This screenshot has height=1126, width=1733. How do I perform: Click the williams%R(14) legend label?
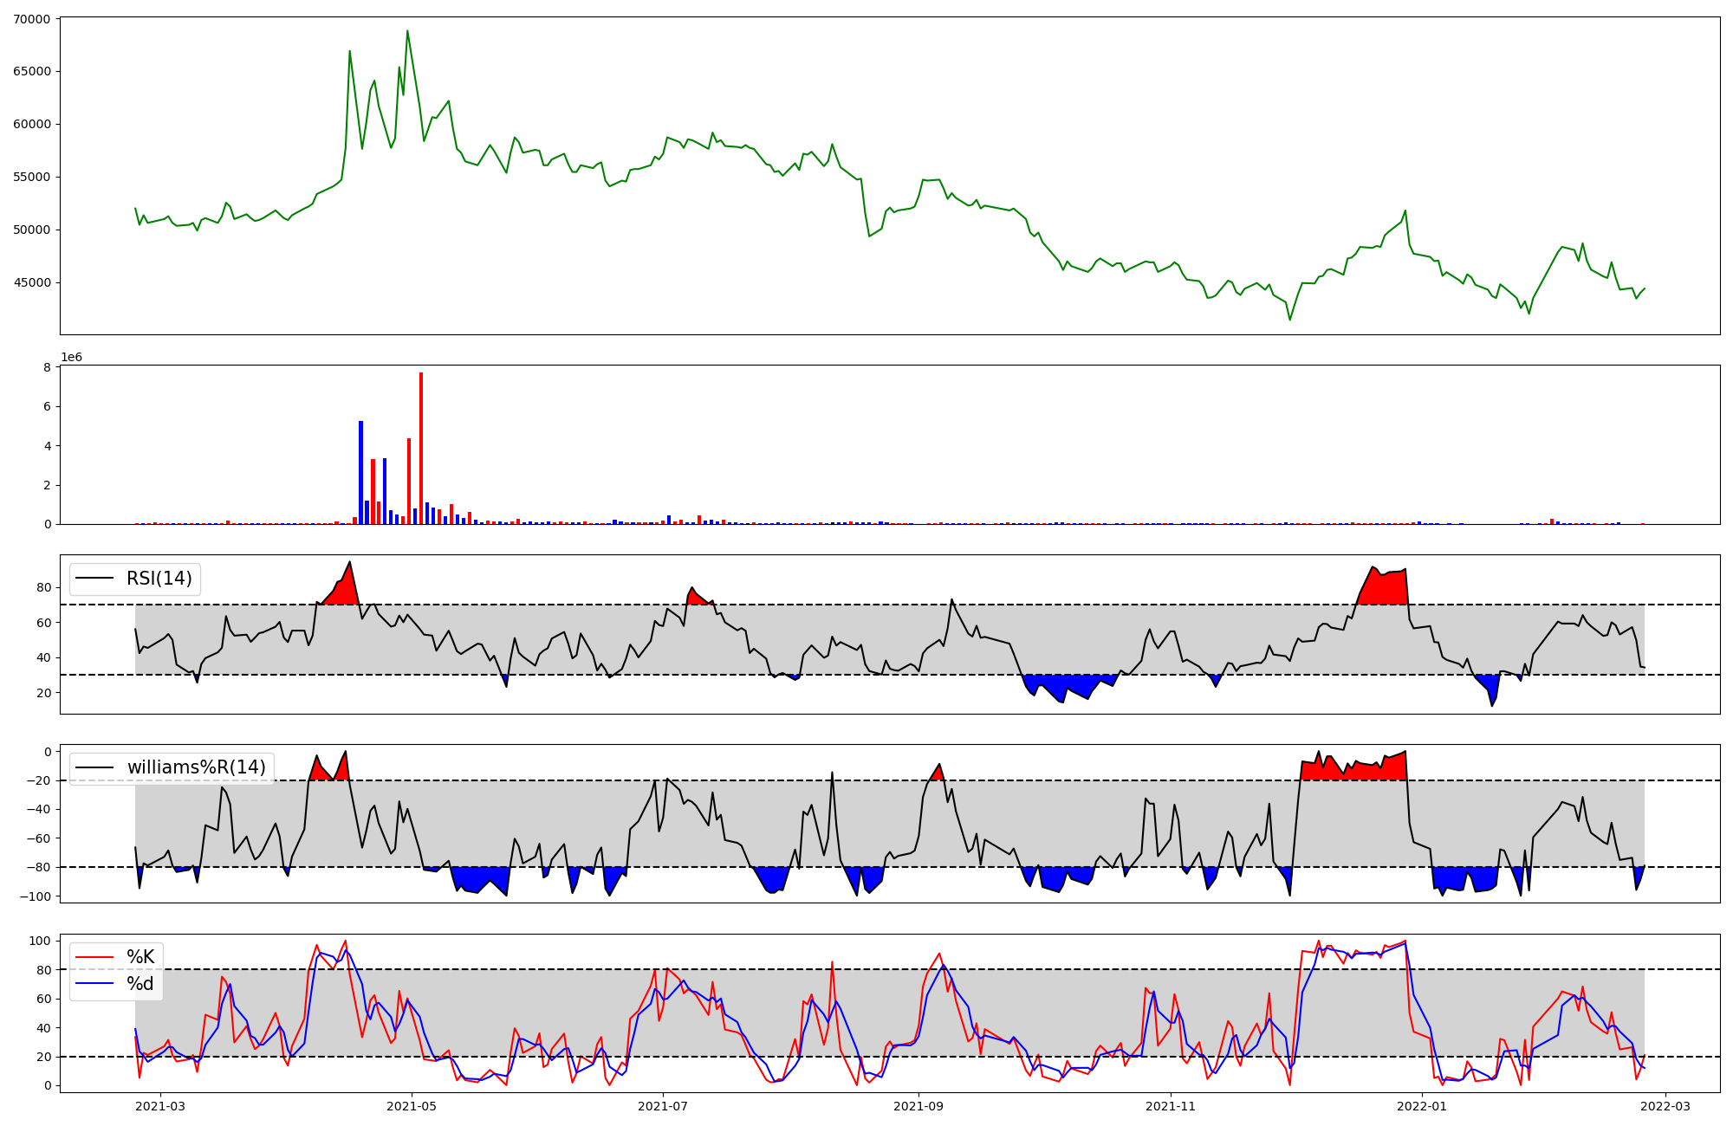coord(196,767)
